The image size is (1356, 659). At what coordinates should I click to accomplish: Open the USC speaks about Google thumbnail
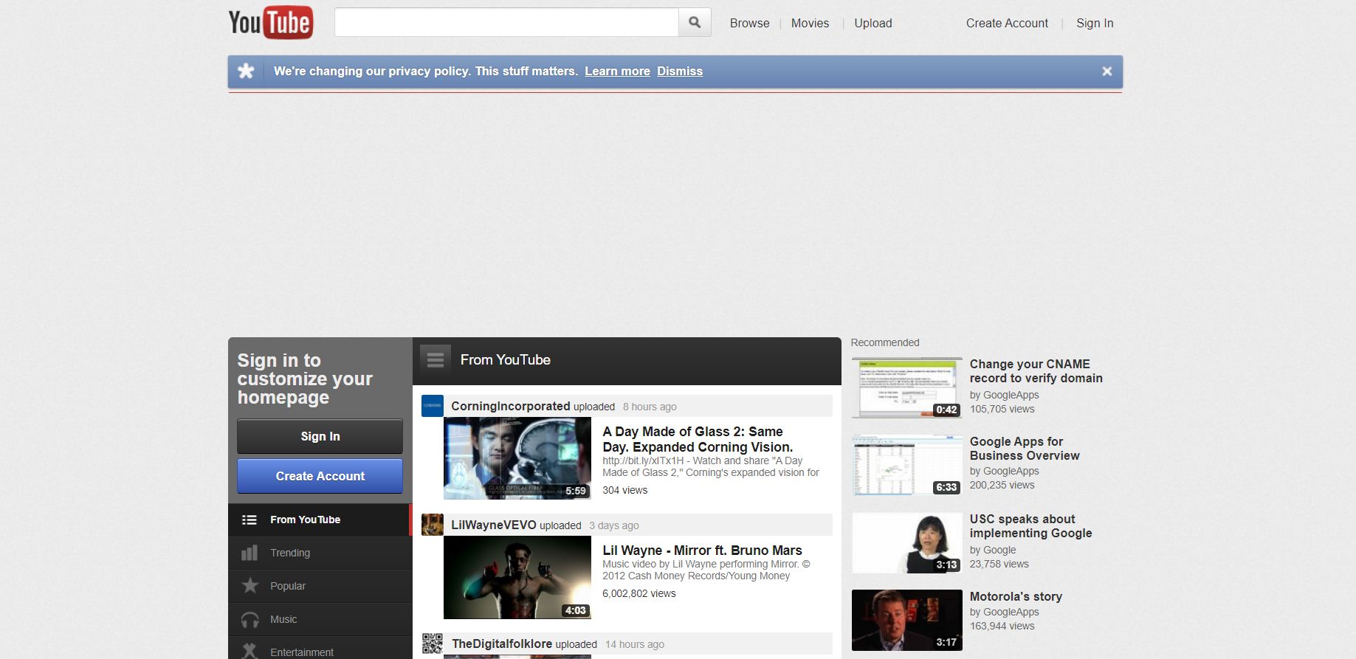point(907,542)
